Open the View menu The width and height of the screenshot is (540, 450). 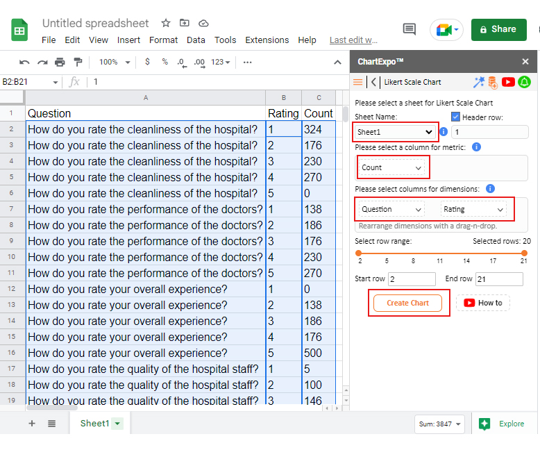point(99,40)
